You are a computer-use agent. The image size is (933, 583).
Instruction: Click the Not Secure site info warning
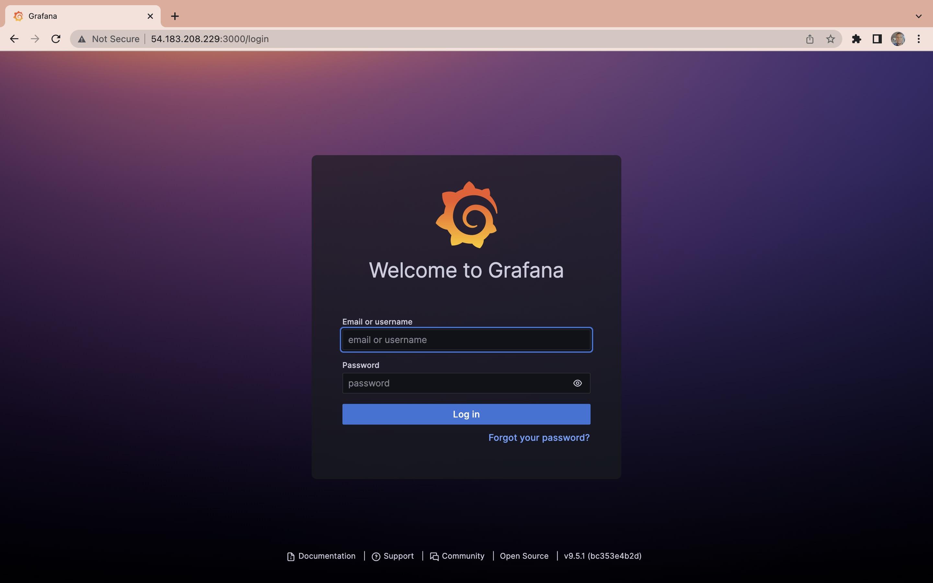(x=109, y=39)
